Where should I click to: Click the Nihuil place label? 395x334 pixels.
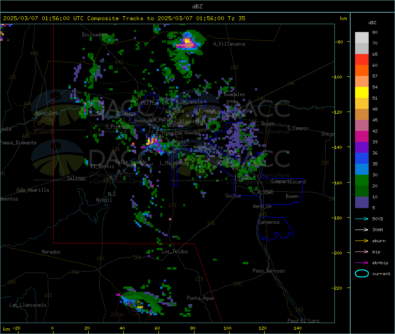[x=104, y=200]
